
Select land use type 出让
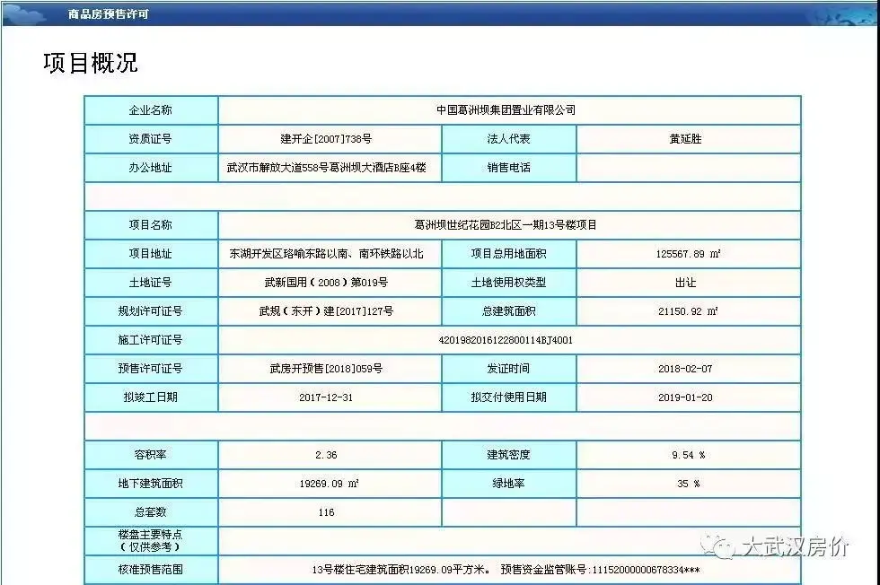[x=685, y=282]
